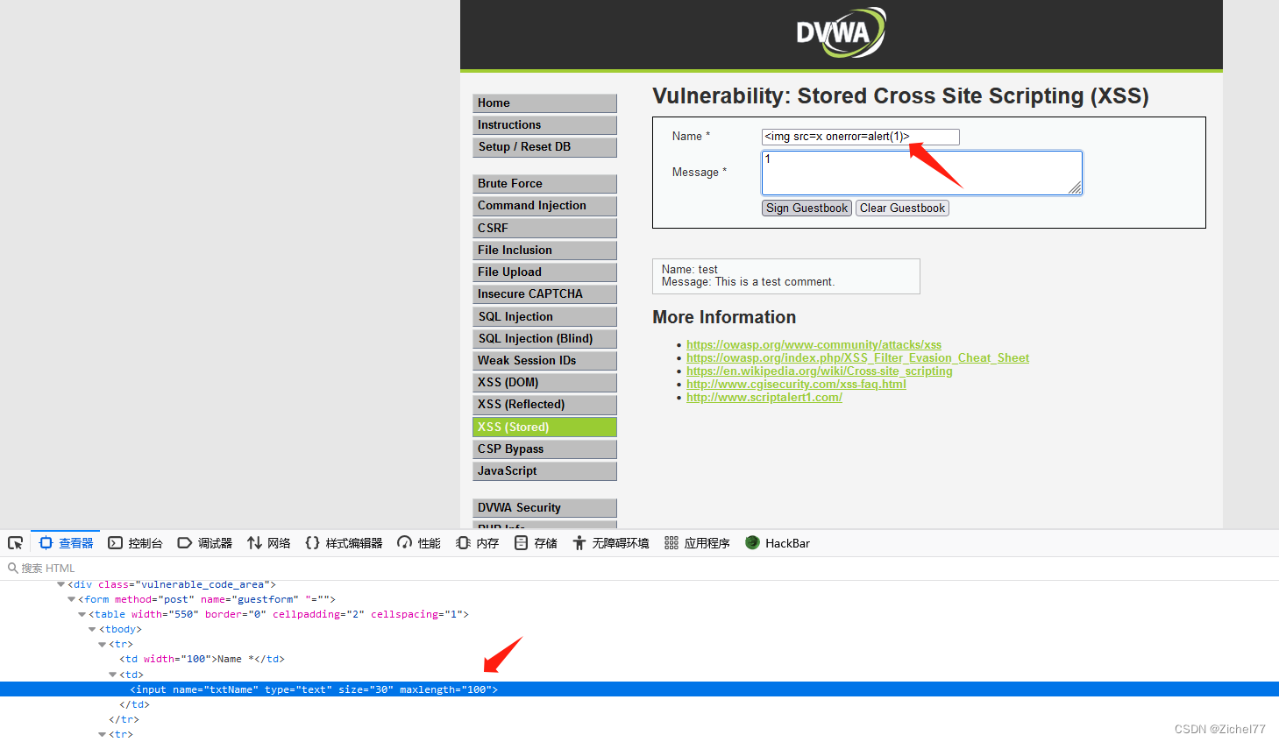The width and height of the screenshot is (1279, 742).
Task: Collapse the div vulnerable_code_area node
Action: (x=60, y=584)
